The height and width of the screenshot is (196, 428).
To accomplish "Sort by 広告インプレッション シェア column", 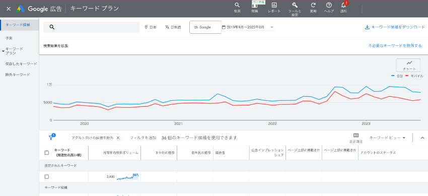I will click(268, 153).
